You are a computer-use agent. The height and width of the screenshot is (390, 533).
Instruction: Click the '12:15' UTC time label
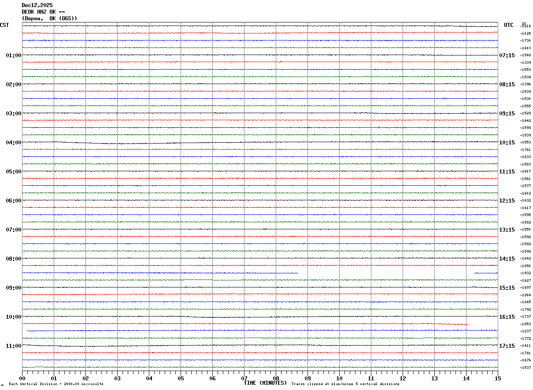pos(507,201)
